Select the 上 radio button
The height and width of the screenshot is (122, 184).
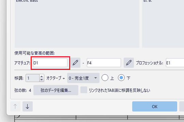pos(105,78)
